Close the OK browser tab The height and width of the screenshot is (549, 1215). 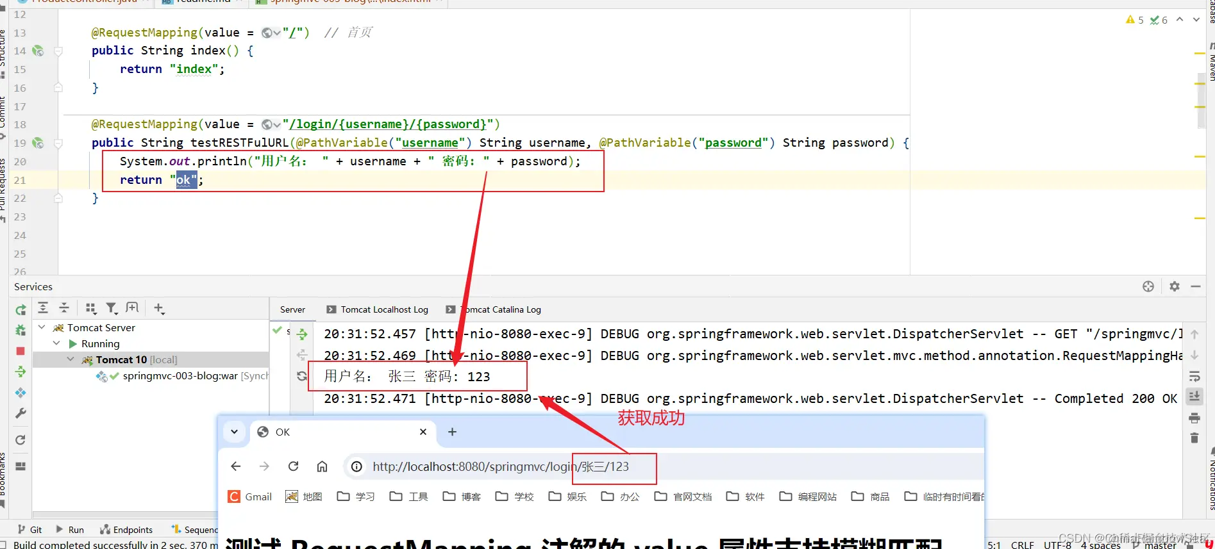tap(423, 432)
